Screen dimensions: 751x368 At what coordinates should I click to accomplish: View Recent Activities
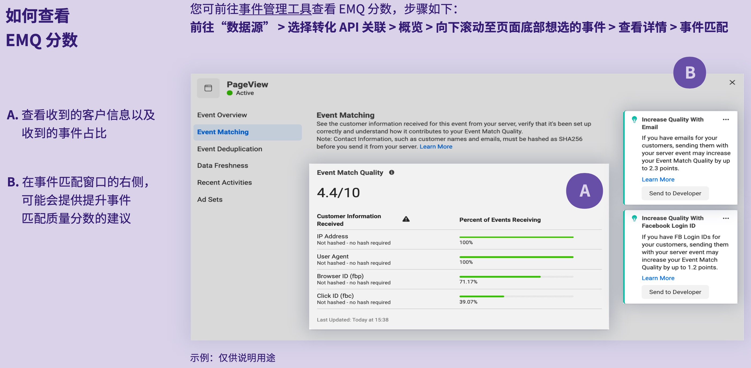coord(224,182)
